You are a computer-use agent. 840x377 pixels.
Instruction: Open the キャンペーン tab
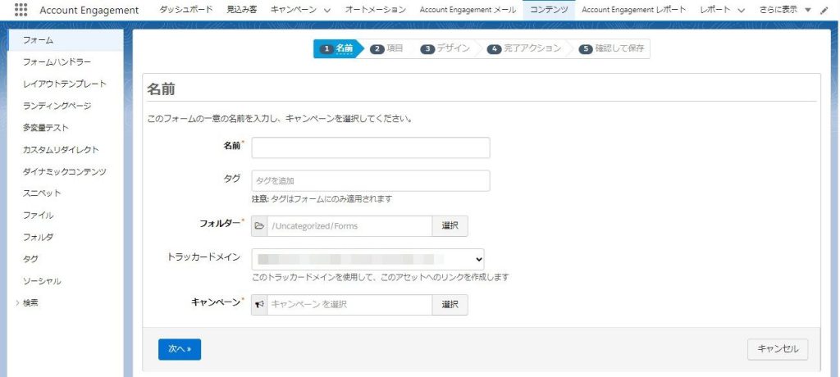click(293, 10)
